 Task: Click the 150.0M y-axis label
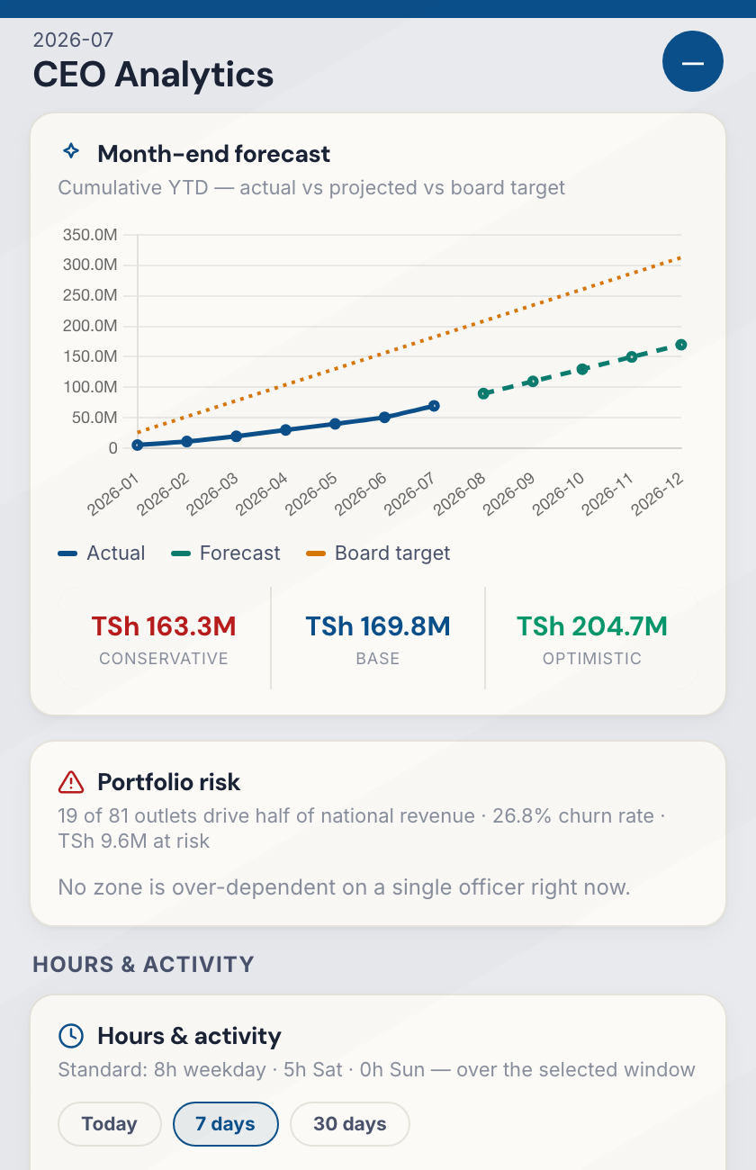[90, 356]
